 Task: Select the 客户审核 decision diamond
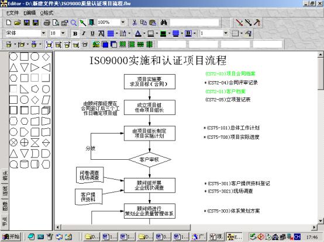150,159
